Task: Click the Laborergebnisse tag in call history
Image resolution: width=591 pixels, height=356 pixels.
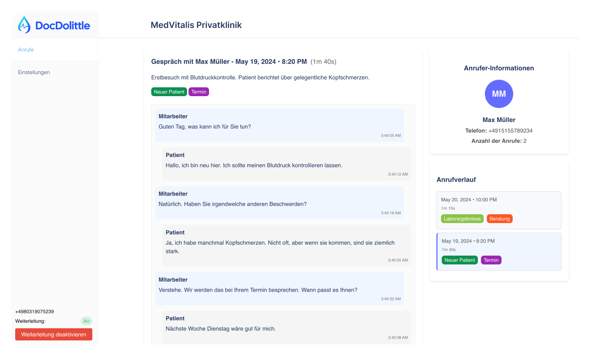Action: click(x=462, y=219)
